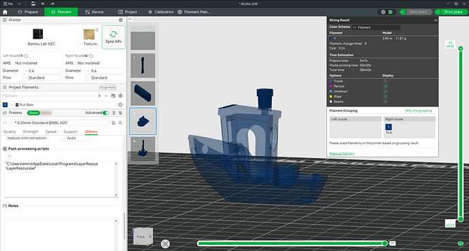Click the Print plate button

(453, 12)
